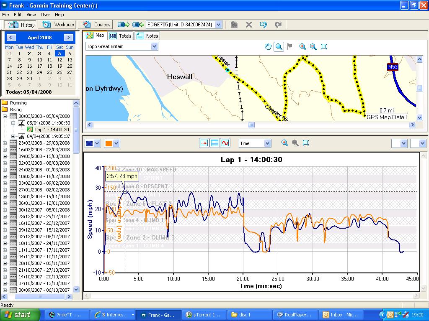Toggle the zone bands on graph
429x321 pixels.
tap(214, 143)
